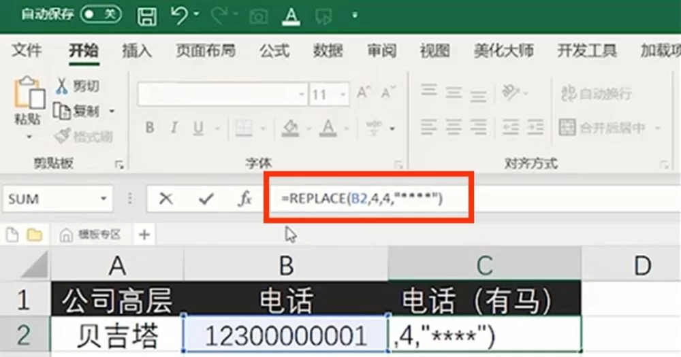Open Insert Function fx icon
Screen dimensions: 681x357
(244, 199)
